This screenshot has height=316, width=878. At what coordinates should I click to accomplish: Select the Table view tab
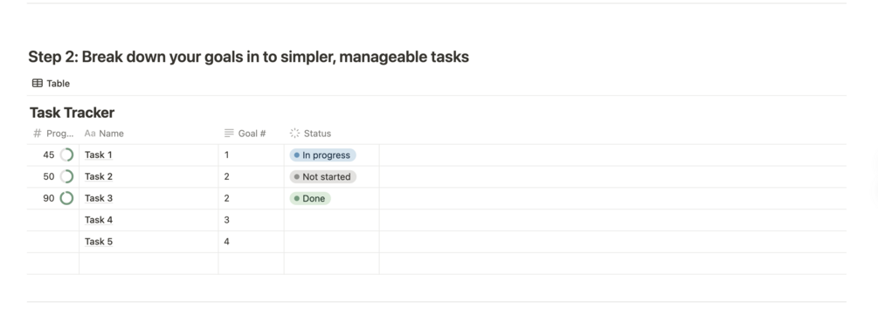coord(51,83)
